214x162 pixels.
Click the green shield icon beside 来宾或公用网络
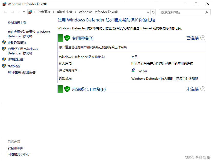(67, 89)
